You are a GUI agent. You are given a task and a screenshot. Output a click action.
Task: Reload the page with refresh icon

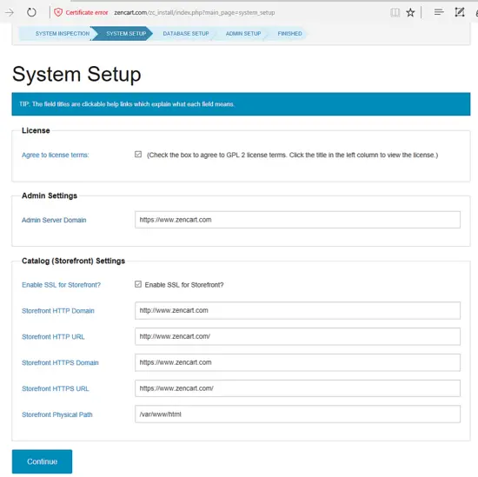[x=31, y=12]
